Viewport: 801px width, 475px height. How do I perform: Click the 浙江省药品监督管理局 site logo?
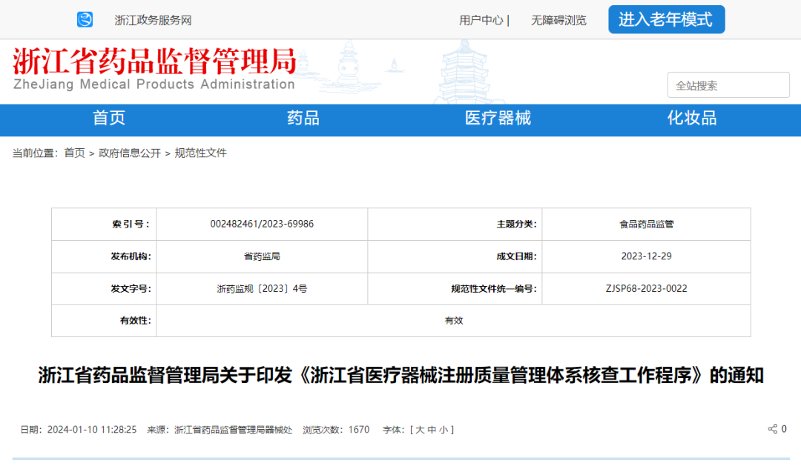(154, 69)
